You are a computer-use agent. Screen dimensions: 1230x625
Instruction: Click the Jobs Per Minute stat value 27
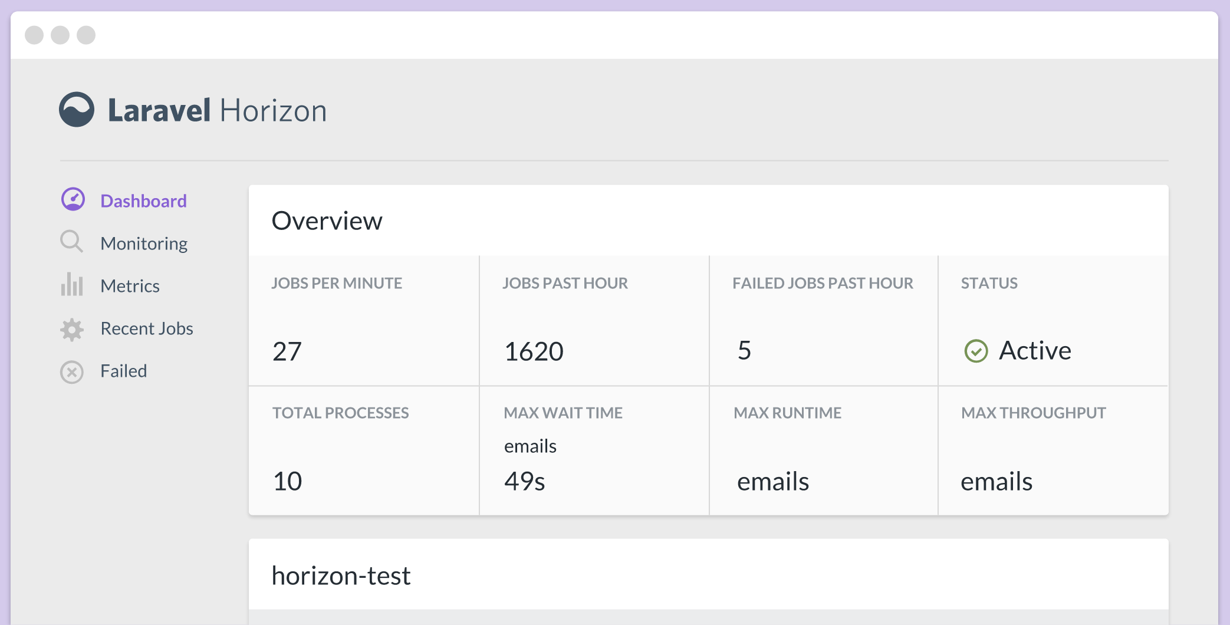point(287,350)
